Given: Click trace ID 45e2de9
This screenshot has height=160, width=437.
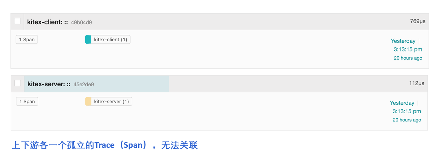Looking at the screenshot, I should click(x=84, y=84).
